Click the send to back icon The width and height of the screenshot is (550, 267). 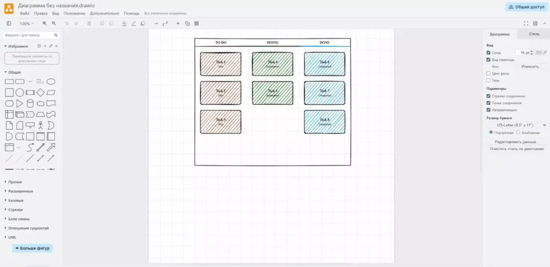coord(111,24)
